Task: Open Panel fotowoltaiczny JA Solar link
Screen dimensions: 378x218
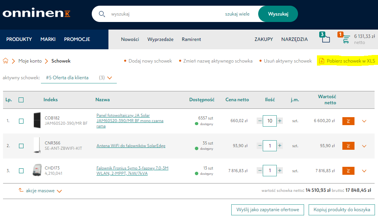Action: click(x=130, y=121)
